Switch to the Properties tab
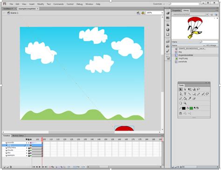This screenshot has width=221, height=170. [x=177, y=11]
